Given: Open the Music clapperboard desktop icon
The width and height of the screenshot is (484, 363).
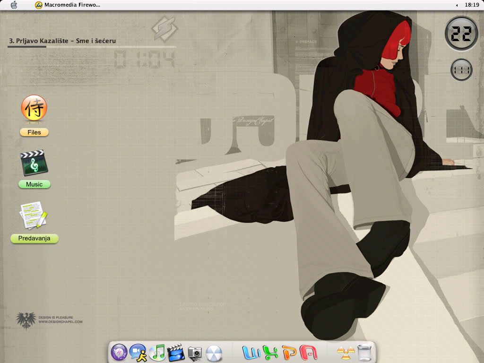Looking at the screenshot, I should click(x=34, y=163).
